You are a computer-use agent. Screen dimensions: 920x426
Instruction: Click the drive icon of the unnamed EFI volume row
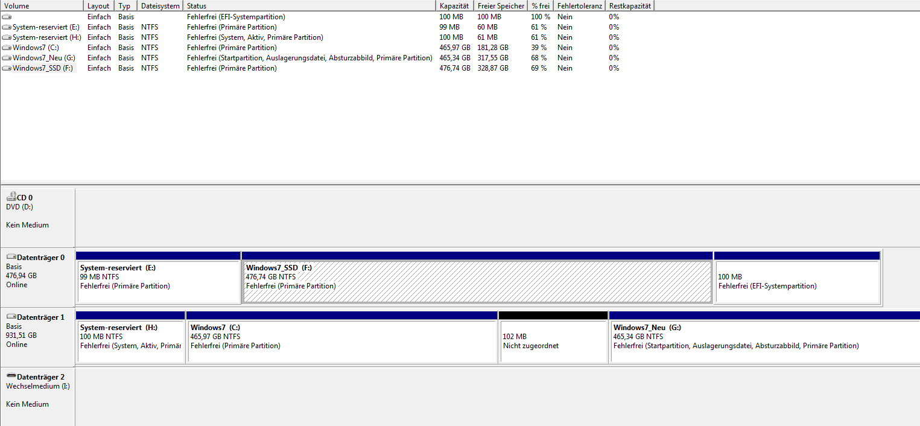(x=7, y=17)
